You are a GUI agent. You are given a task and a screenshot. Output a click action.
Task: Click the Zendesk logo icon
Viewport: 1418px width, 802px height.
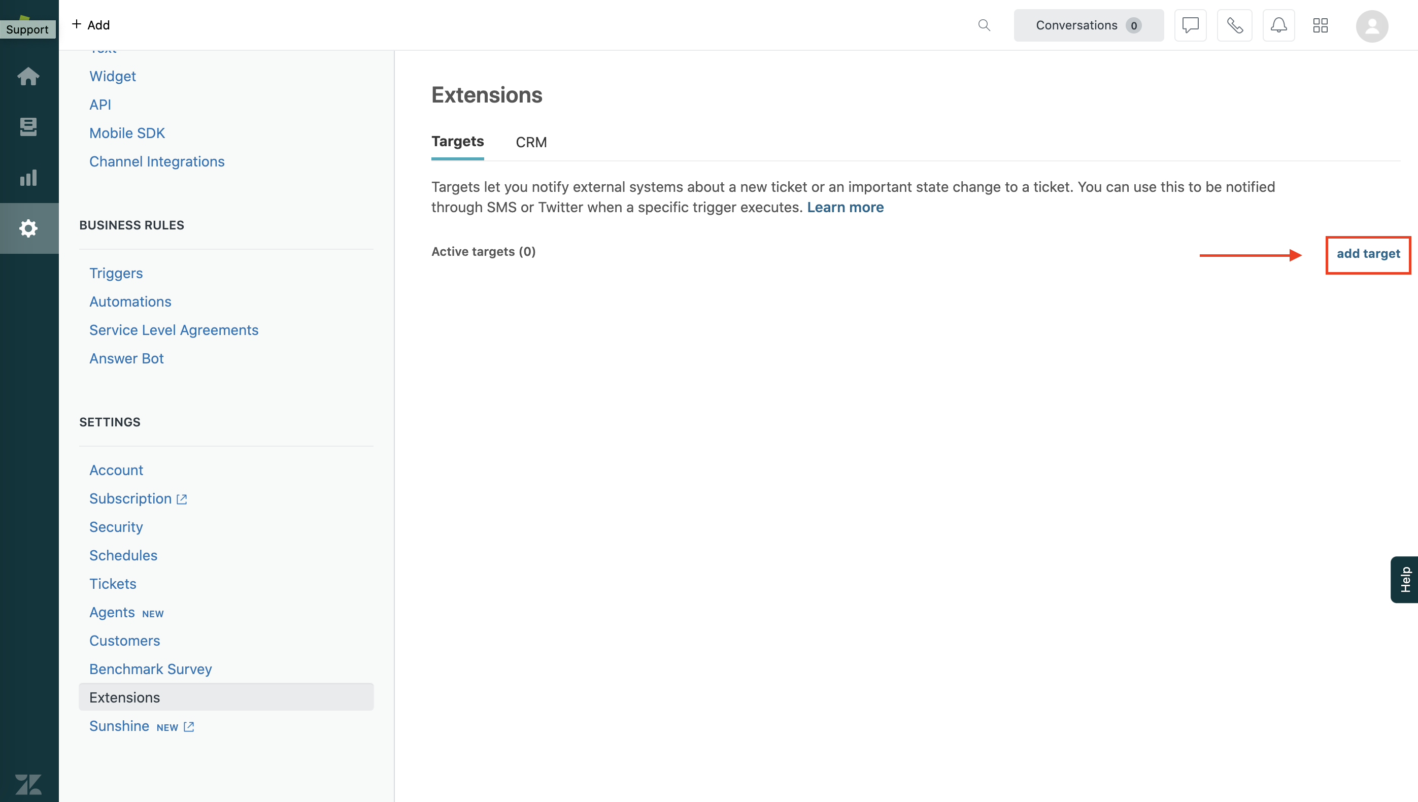(x=28, y=784)
